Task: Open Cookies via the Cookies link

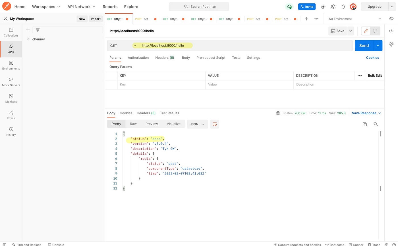Action: (x=372, y=58)
